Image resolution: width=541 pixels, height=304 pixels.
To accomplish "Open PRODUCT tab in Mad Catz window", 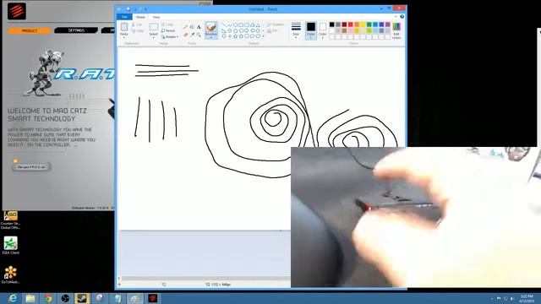I will click(x=30, y=30).
